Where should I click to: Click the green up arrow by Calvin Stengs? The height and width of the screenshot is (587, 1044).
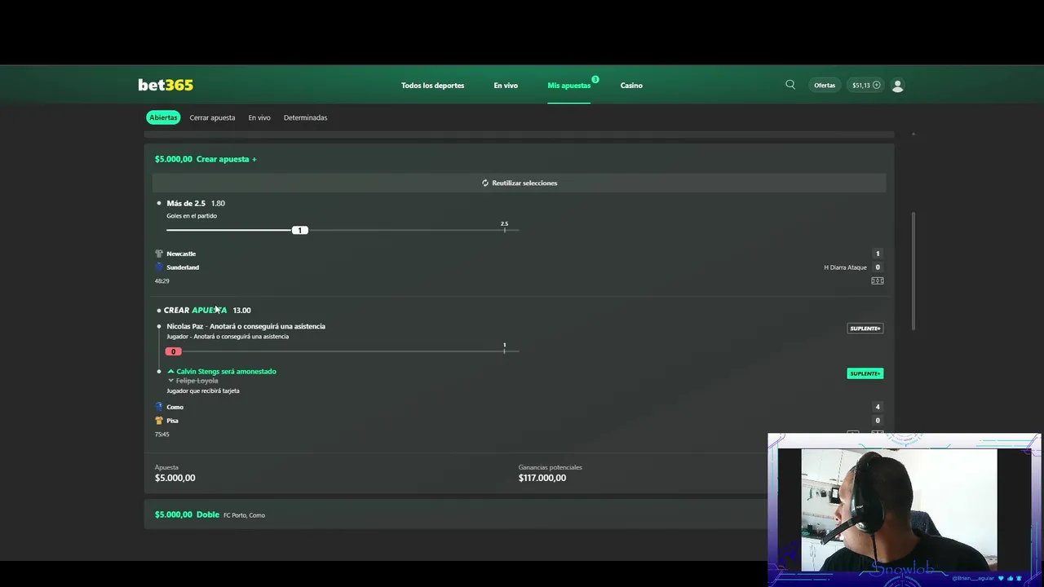point(170,371)
